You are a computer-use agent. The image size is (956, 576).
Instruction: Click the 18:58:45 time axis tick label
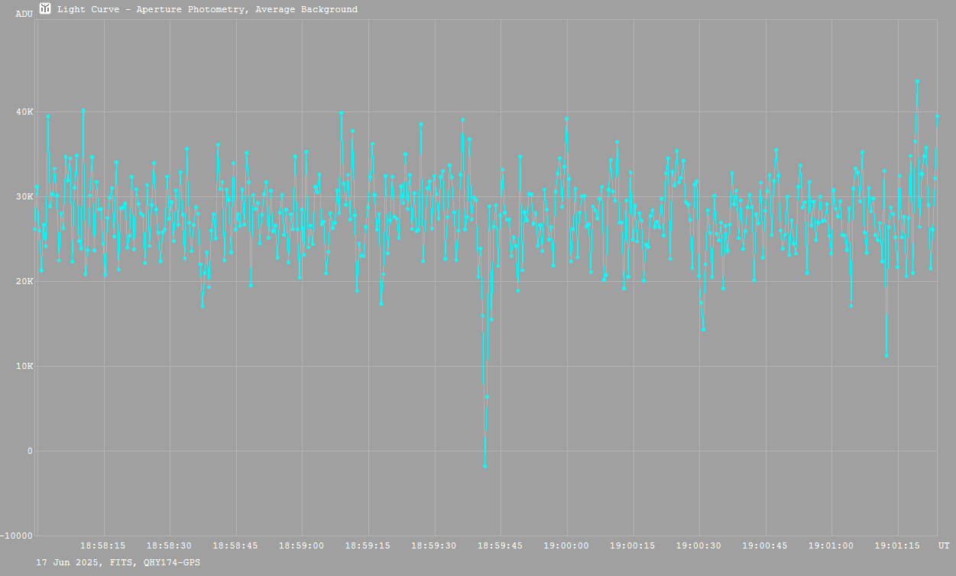pos(236,545)
